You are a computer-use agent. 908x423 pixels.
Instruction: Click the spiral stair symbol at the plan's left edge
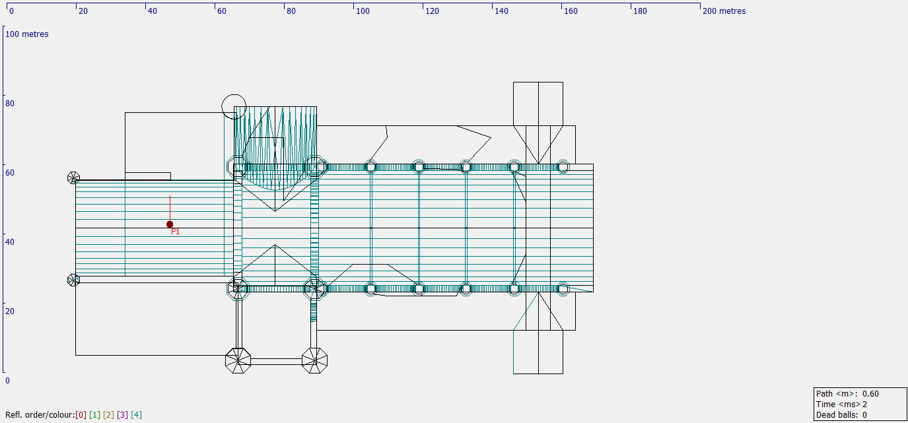click(x=73, y=178)
